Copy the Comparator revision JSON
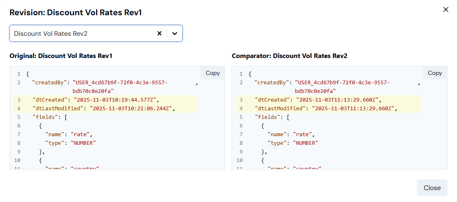This screenshot has height=202, width=457. tap(435, 73)
